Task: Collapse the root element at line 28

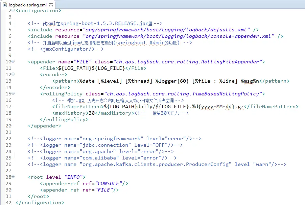Action: (13, 176)
